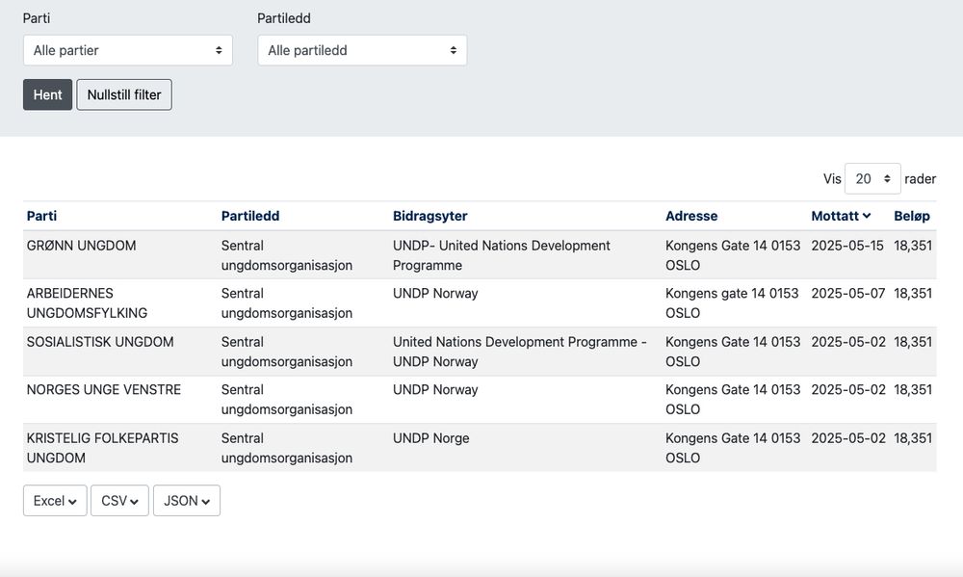The height and width of the screenshot is (577, 963).
Task: Select the GRØNN UNGDOM party cell
Action: click(81, 246)
